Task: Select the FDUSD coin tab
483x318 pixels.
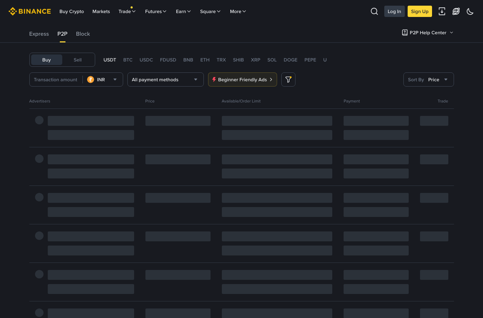Action: (x=168, y=60)
